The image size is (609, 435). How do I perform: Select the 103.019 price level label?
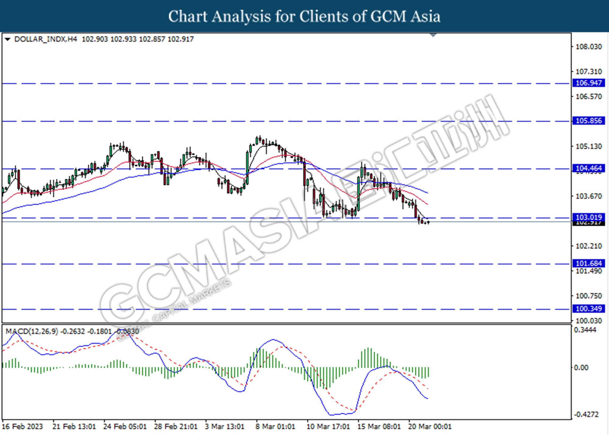(x=588, y=217)
